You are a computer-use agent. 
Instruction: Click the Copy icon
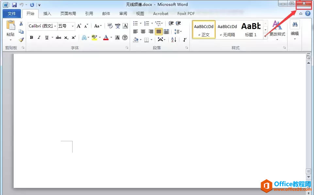click(x=21, y=32)
